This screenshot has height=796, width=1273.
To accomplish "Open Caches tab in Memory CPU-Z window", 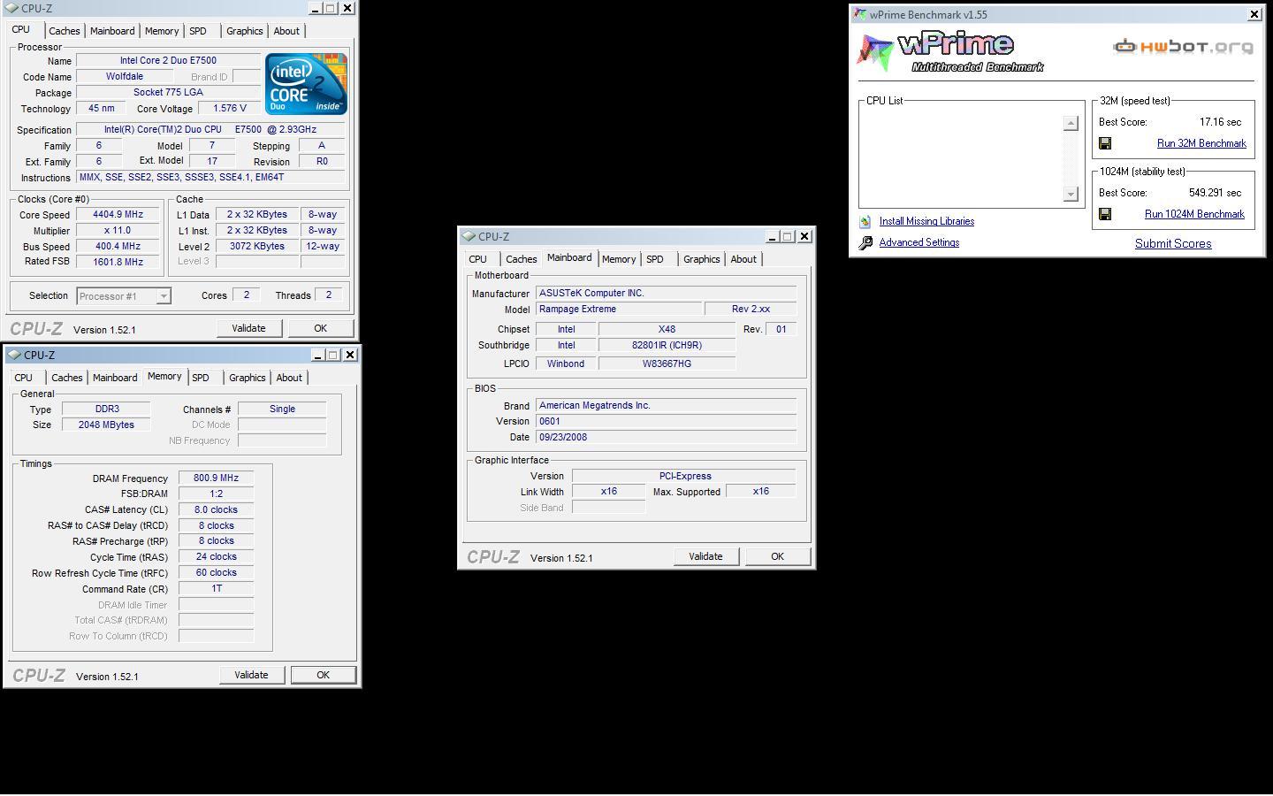I will [x=67, y=378].
